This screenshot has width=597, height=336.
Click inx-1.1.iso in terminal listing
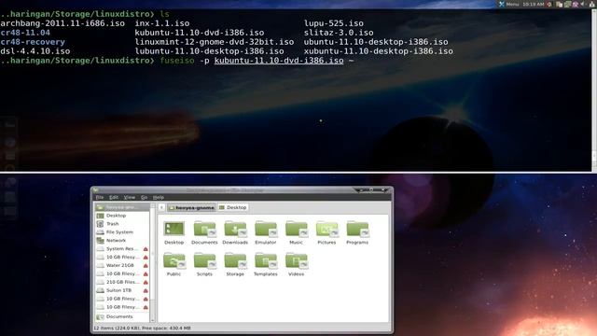[162, 23]
